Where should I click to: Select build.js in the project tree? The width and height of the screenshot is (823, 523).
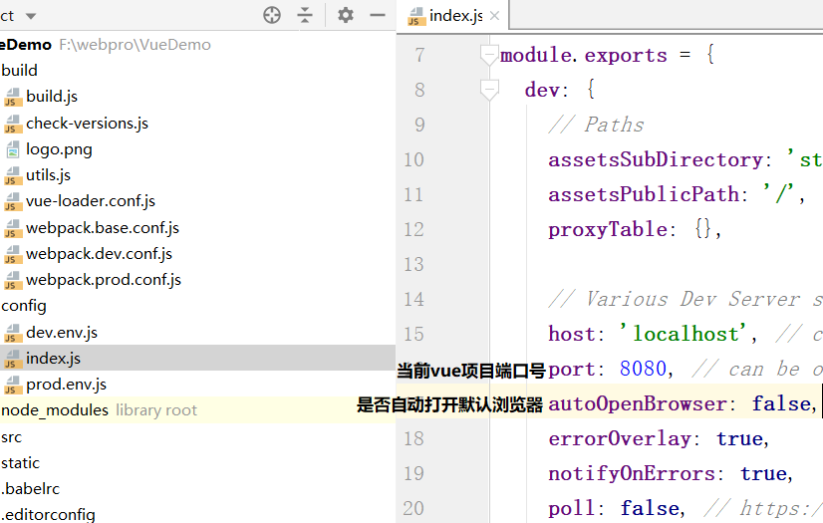52,97
